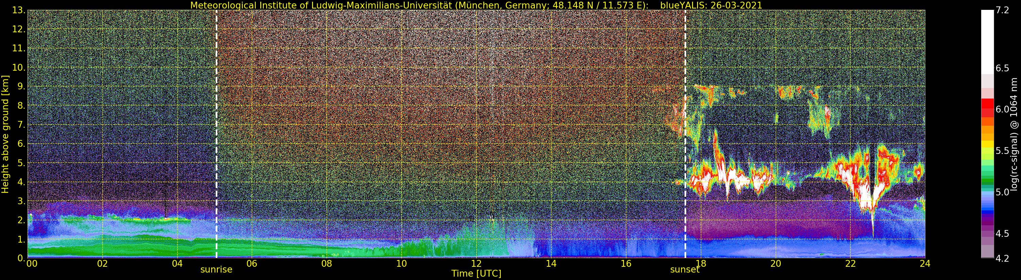Screen dimensions: 1021x280
Task: Click the white dashed sunset marker line
Action: click(x=685, y=134)
